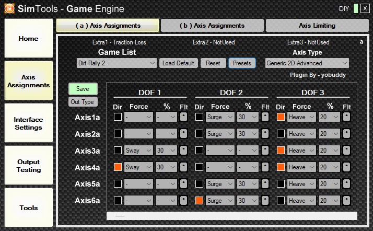Open Axis3a DOF 1 Sway force dropdown
The height and width of the screenshot is (231, 373).
point(138,150)
